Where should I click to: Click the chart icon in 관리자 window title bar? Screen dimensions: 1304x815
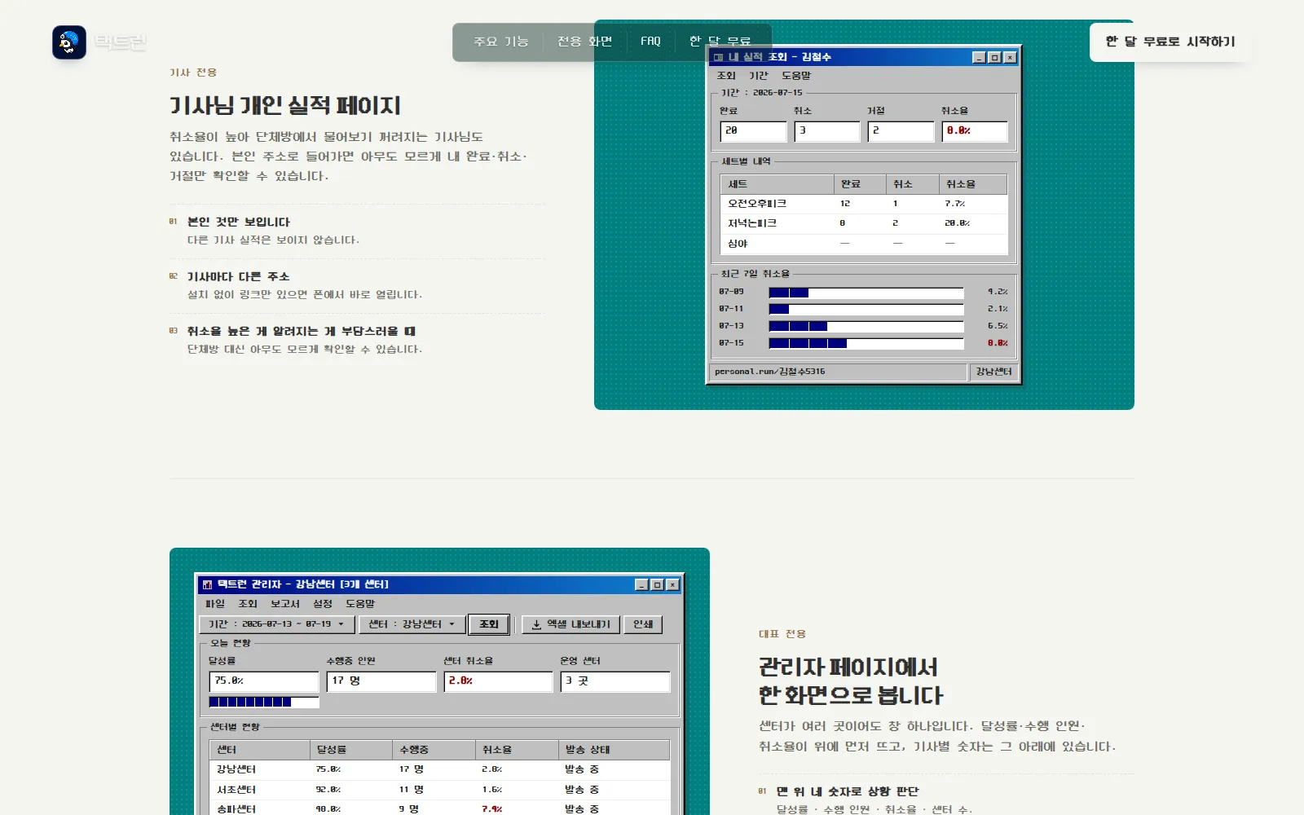207,584
